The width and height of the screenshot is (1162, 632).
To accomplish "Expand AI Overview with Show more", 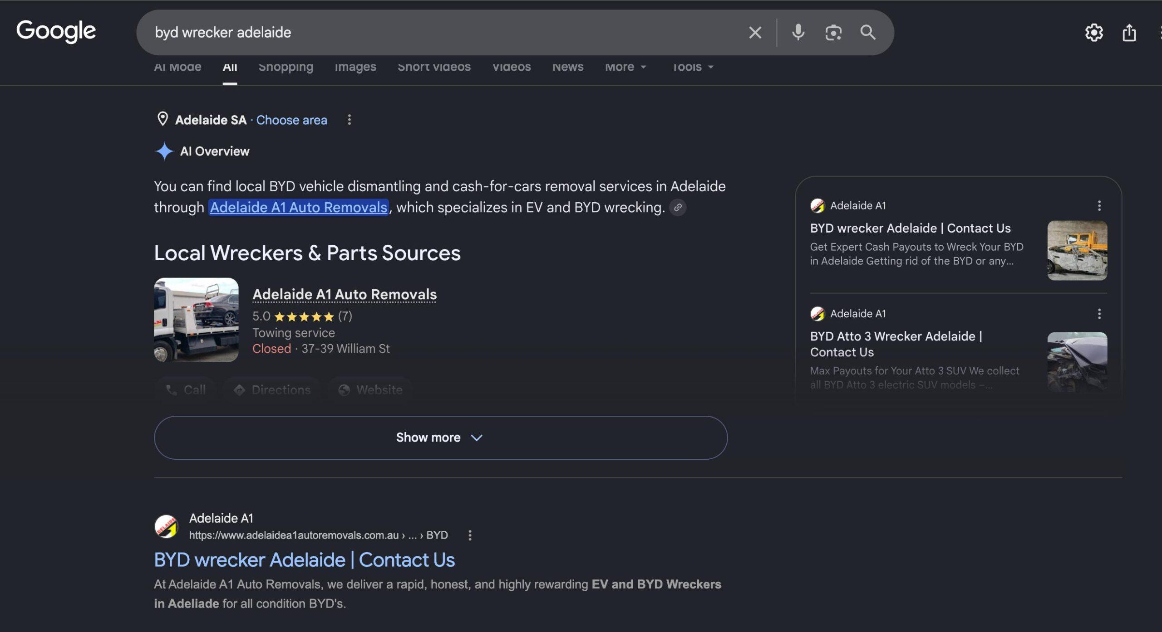I will [x=441, y=438].
